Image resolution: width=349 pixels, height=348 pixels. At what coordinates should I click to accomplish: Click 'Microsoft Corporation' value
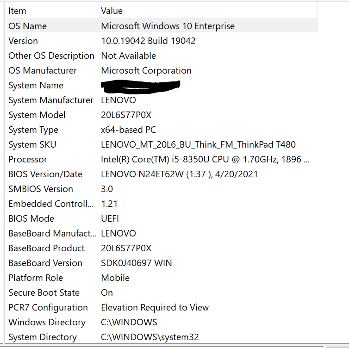[146, 70]
